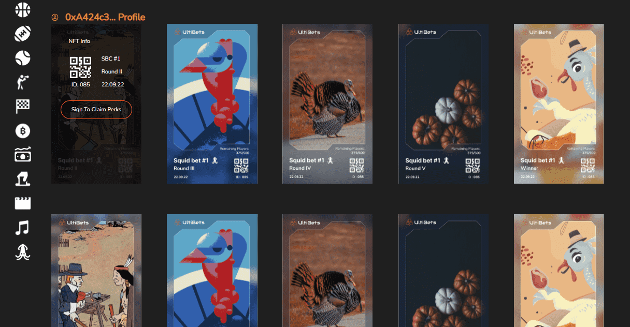The width and height of the screenshot is (630, 327).
Task: Select the checkered racing flag icon
Action: click(x=23, y=107)
